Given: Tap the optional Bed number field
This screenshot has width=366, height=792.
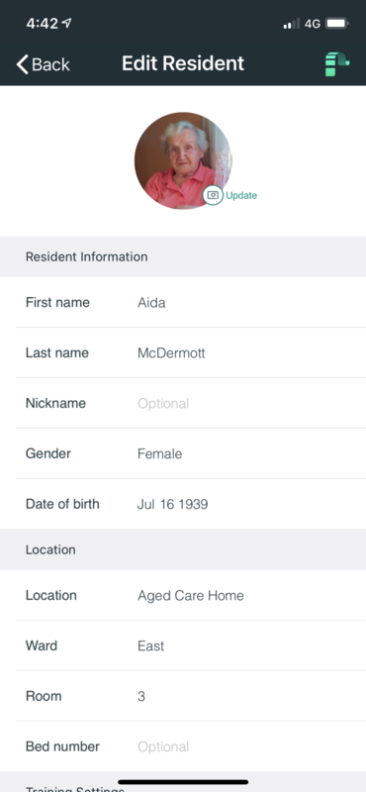Looking at the screenshot, I should pyautogui.click(x=191, y=746).
